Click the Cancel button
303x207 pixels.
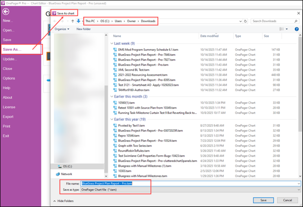click(287, 200)
